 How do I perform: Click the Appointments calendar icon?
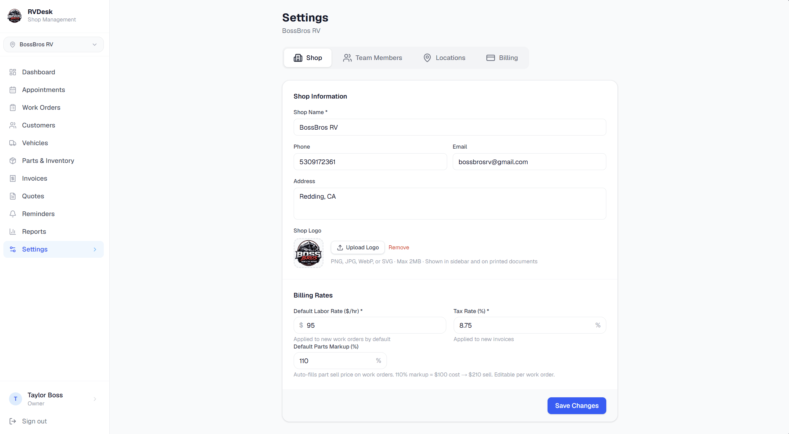point(13,90)
